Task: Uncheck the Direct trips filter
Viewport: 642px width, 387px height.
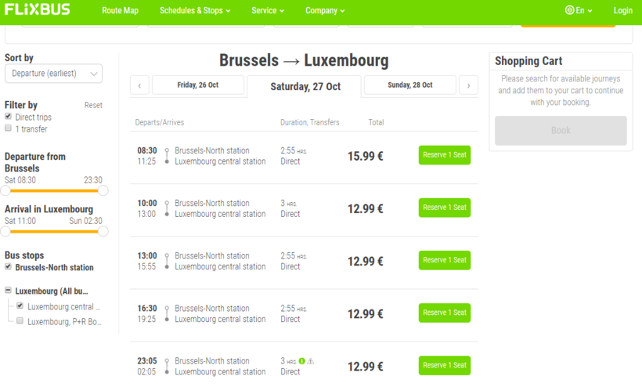Action: coord(9,117)
